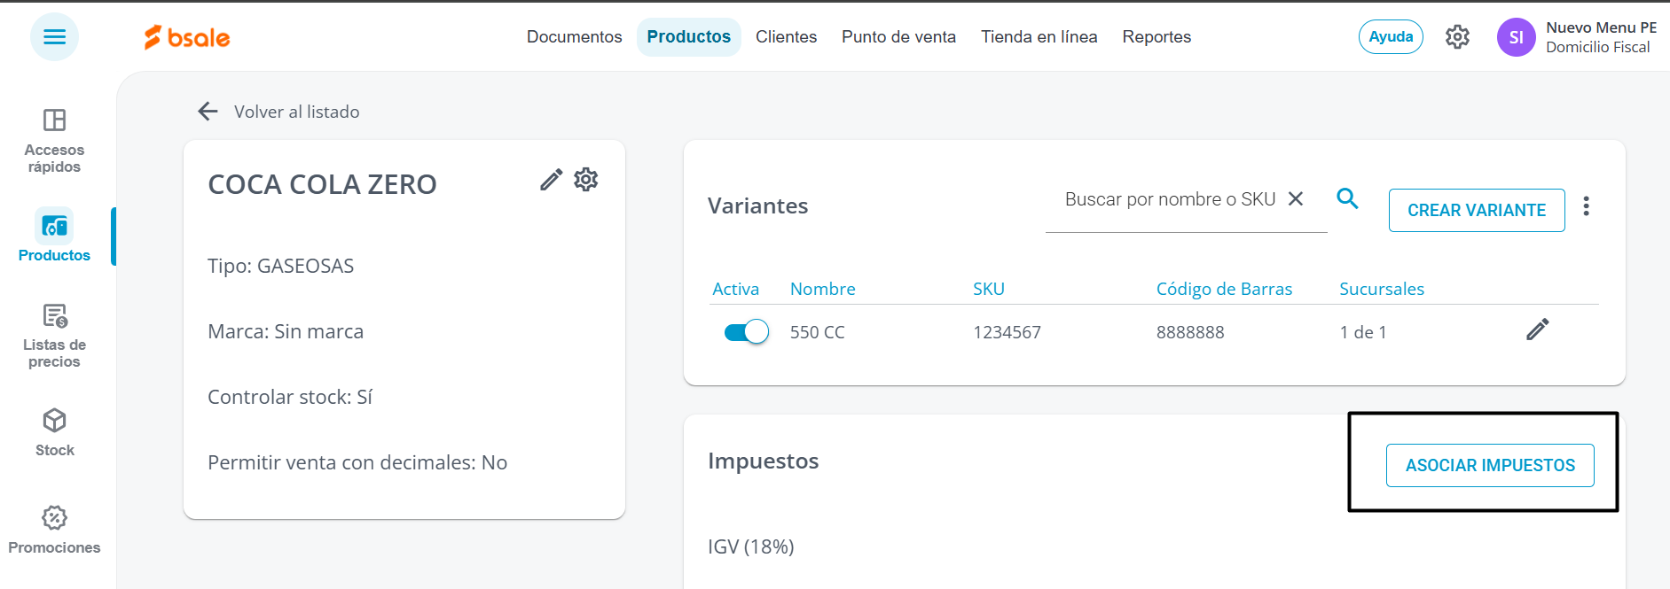Open Accesos rápidos in the sidebar
This screenshot has width=1670, height=589.
[54, 141]
